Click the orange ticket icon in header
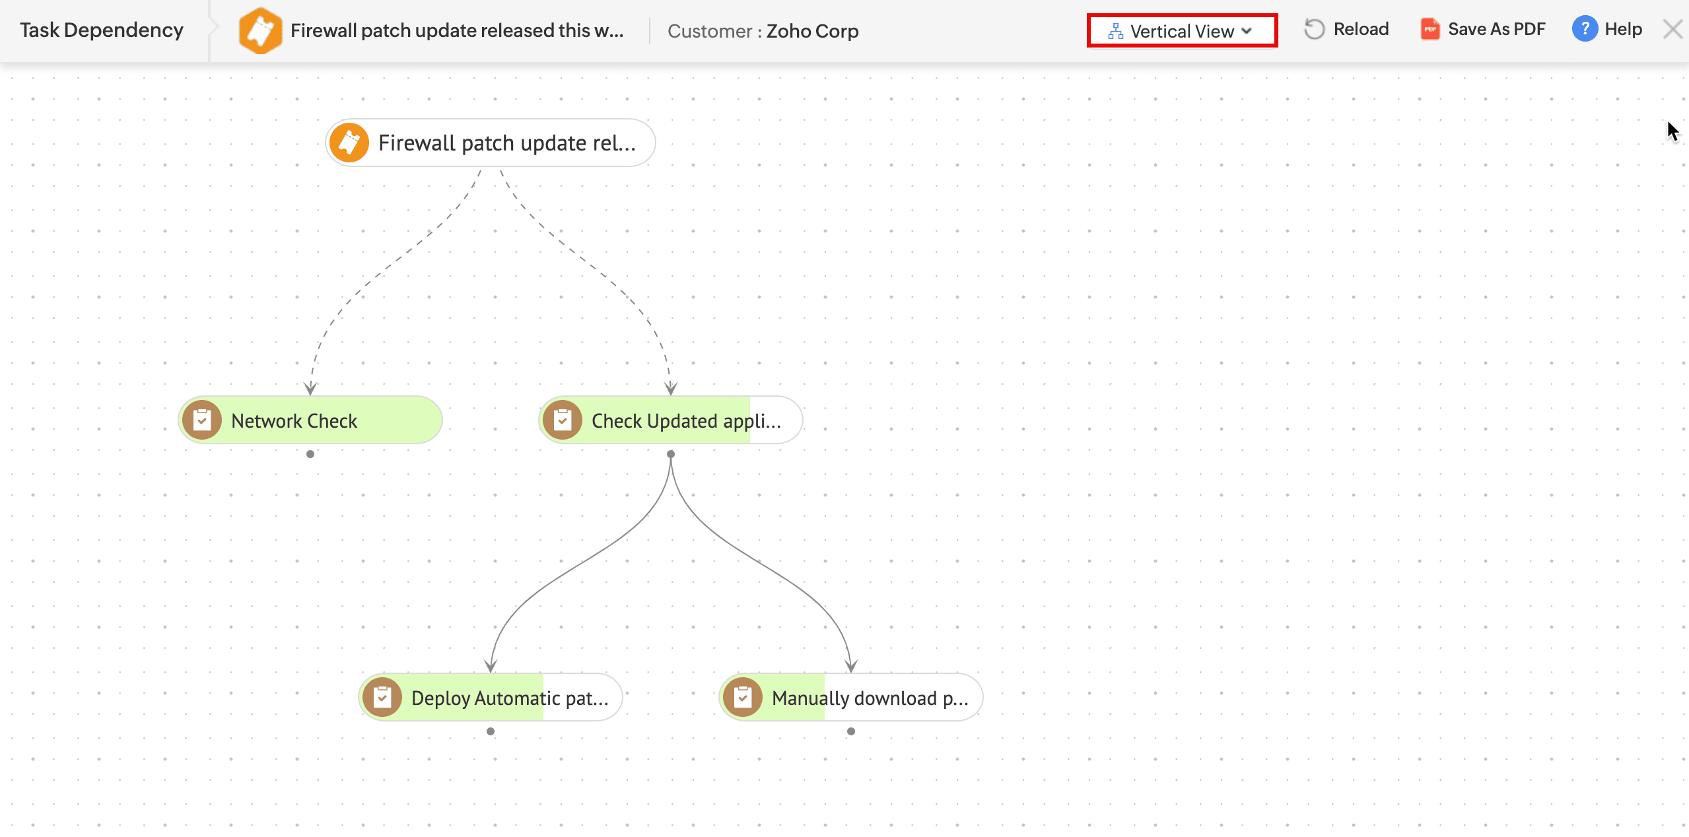This screenshot has width=1689, height=837. [x=260, y=30]
